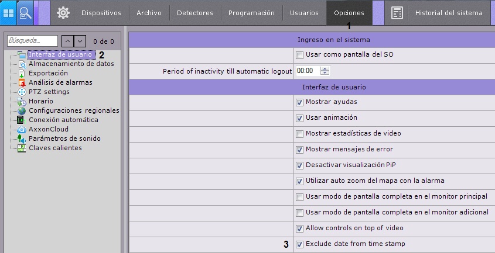Click the Búsqueda search field
The height and width of the screenshot is (253, 495).
(x=32, y=41)
